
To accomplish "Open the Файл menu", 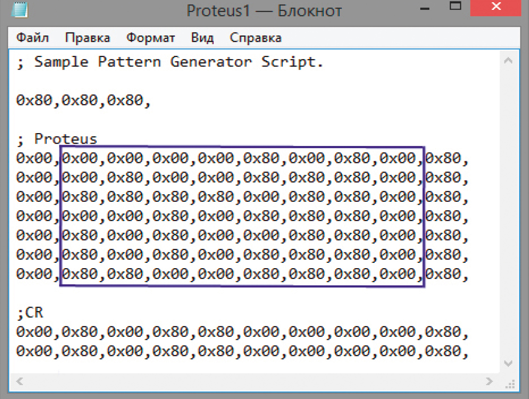I will coord(32,38).
